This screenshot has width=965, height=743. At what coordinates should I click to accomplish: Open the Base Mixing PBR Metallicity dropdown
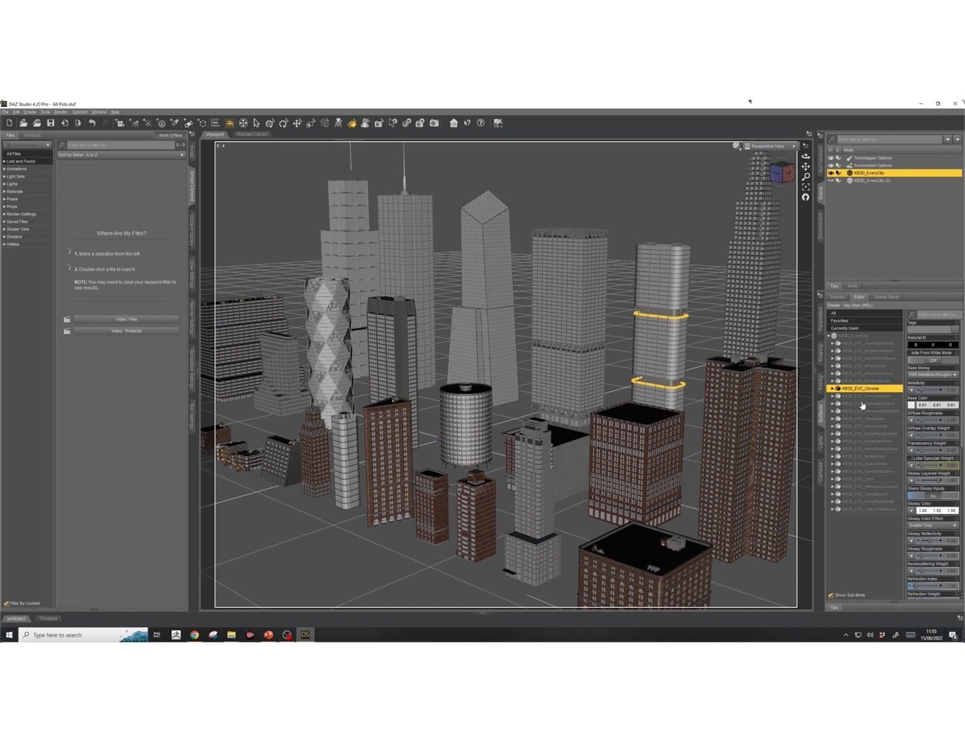933,374
